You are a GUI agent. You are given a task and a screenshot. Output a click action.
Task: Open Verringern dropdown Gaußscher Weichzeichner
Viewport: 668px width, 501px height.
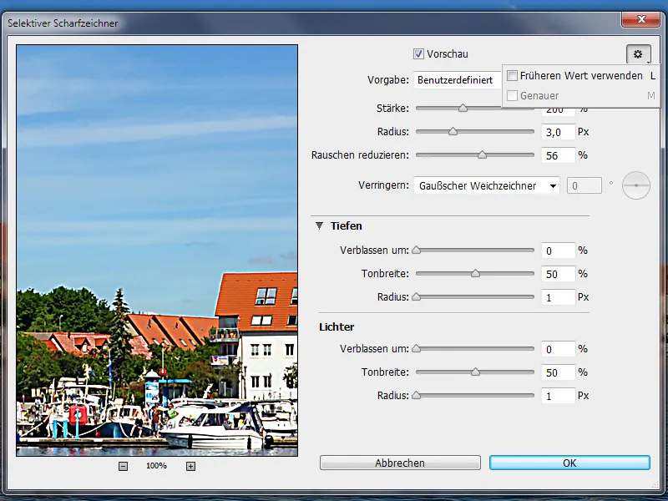[487, 185]
